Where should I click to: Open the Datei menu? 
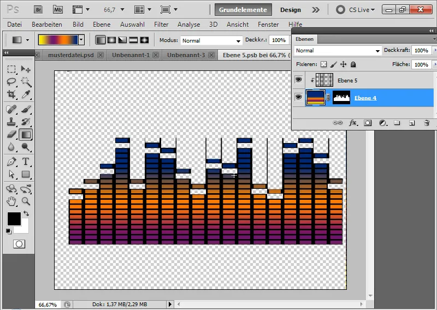click(15, 25)
